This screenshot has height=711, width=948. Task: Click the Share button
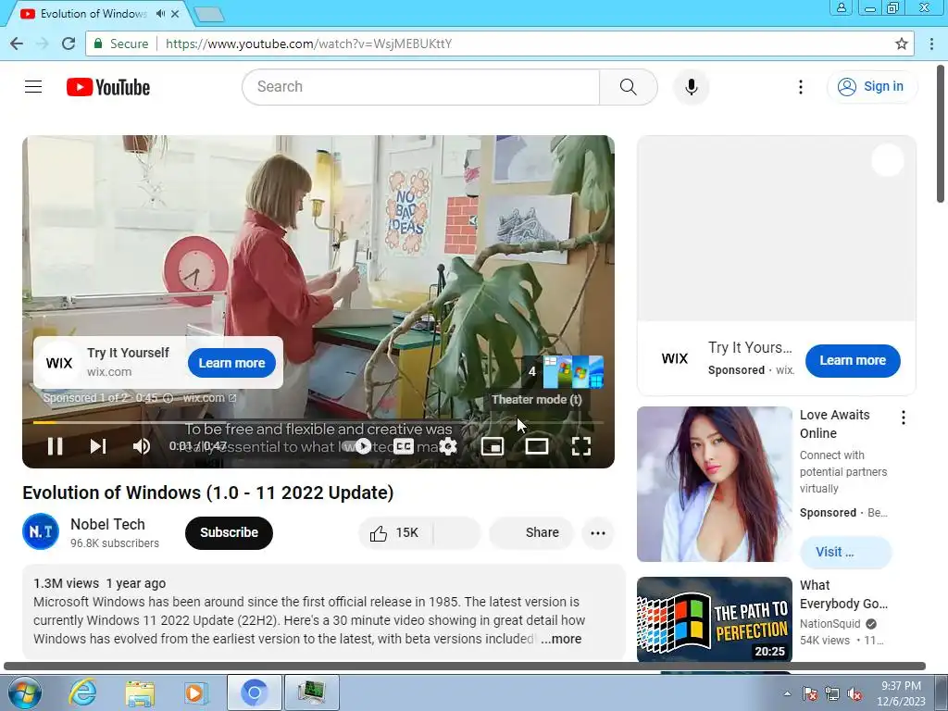point(531,532)
